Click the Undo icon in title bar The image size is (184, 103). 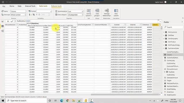(7, 2)
